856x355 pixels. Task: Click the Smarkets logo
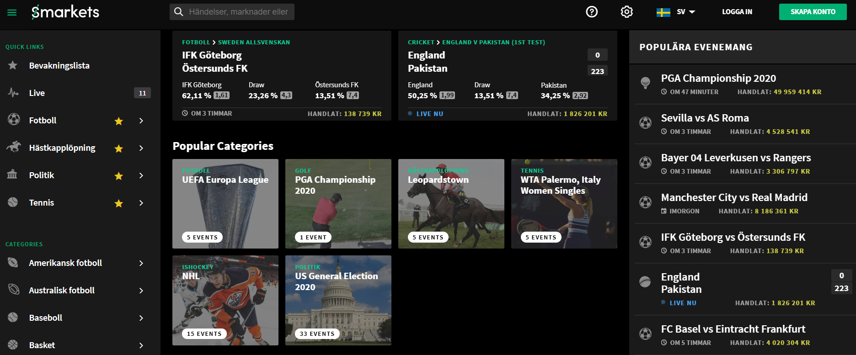tap(65, 12)
